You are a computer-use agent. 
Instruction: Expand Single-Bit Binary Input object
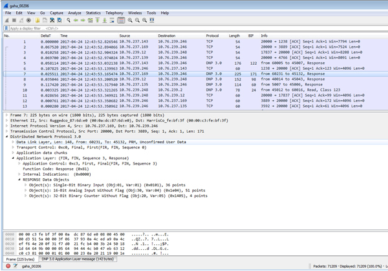[25, 185]
